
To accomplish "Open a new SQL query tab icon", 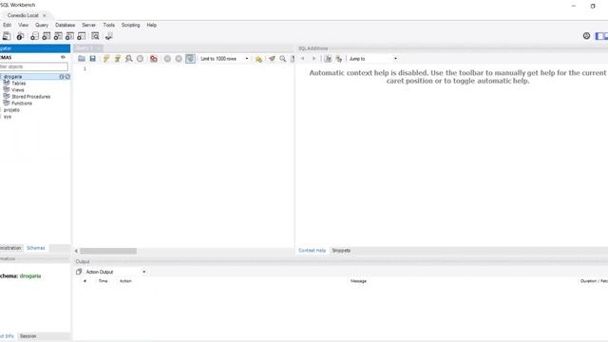I will pos(7,36).
